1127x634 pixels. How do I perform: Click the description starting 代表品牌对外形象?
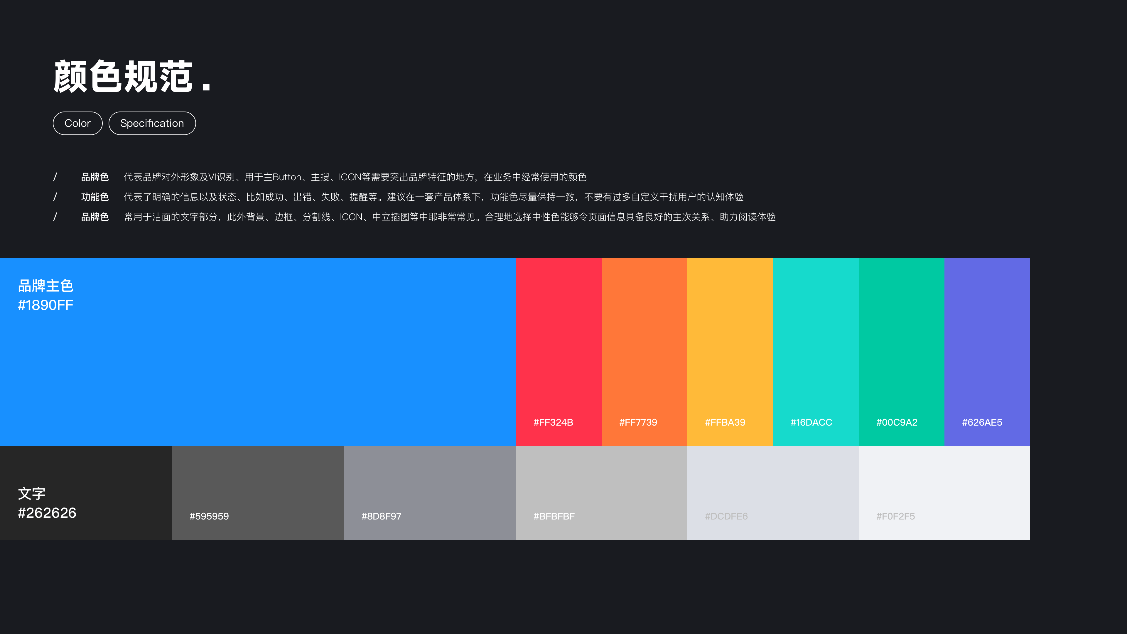[355, 177]
